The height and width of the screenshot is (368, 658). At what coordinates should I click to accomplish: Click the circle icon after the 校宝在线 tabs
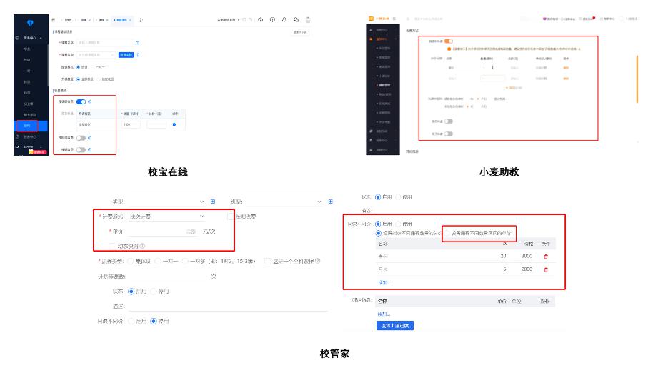pos(141,20)
